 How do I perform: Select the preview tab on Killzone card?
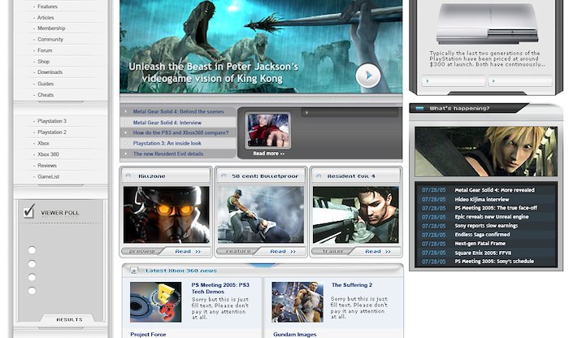(x=142, y=251)
